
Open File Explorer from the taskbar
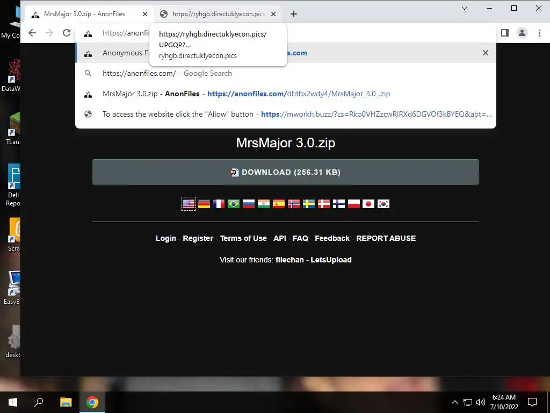66,402
